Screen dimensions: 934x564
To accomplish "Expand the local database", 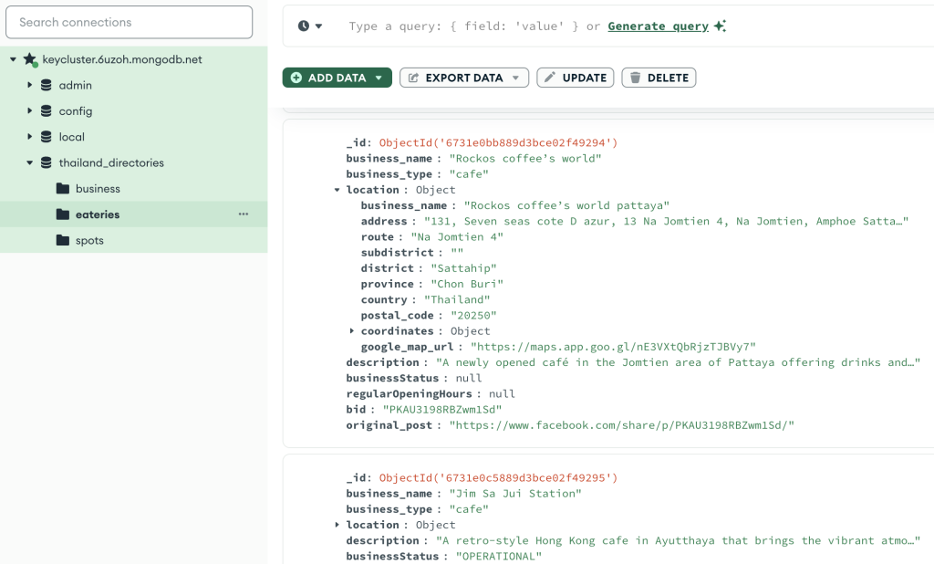I will (29, 137).
